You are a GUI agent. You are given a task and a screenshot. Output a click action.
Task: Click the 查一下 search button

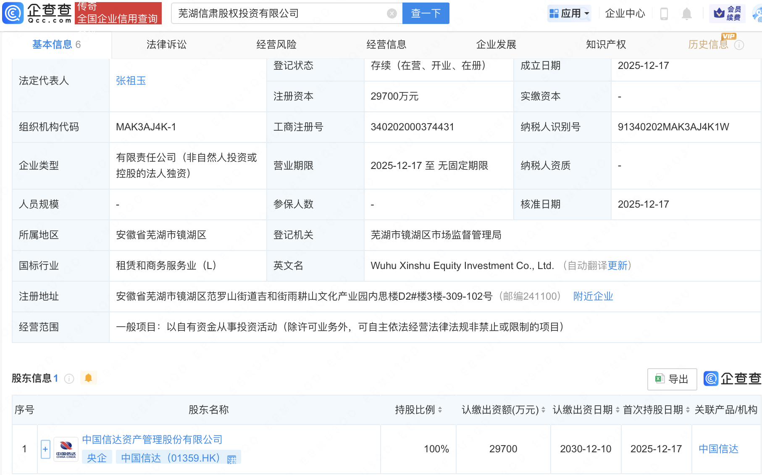click(426, 13)
